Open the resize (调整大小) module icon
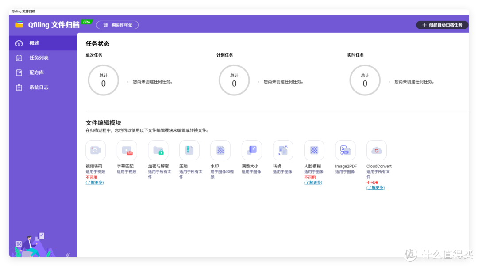This screenshot has width=478, height=266. [x=251, y=150]
